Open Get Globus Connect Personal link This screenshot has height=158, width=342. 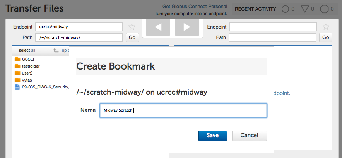coord(195,7)
